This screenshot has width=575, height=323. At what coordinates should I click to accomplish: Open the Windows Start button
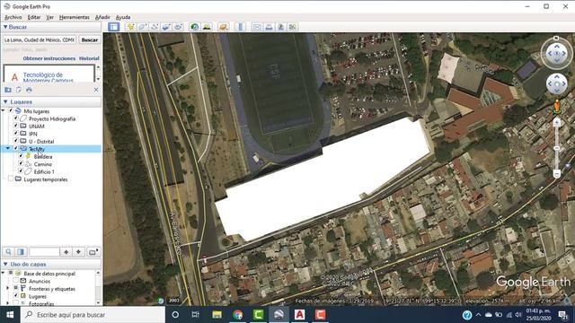point(10,315)
